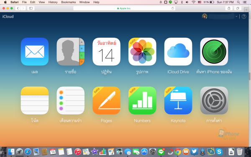Open the Reminders app icon in iCloud
Image resolution: width=251 pixels, height=157 pixels.
70,100
